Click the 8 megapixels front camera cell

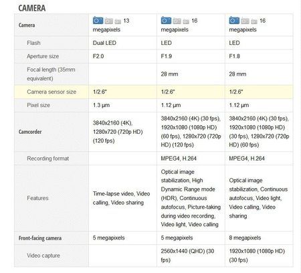point(259,238)
